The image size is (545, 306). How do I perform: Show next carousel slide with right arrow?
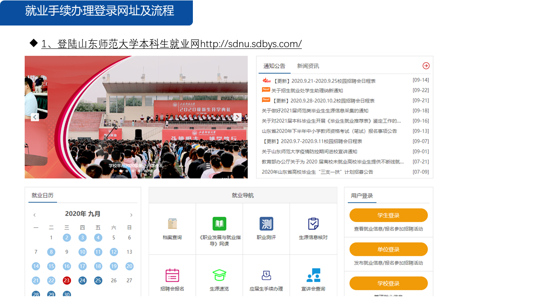coord(238,117)
